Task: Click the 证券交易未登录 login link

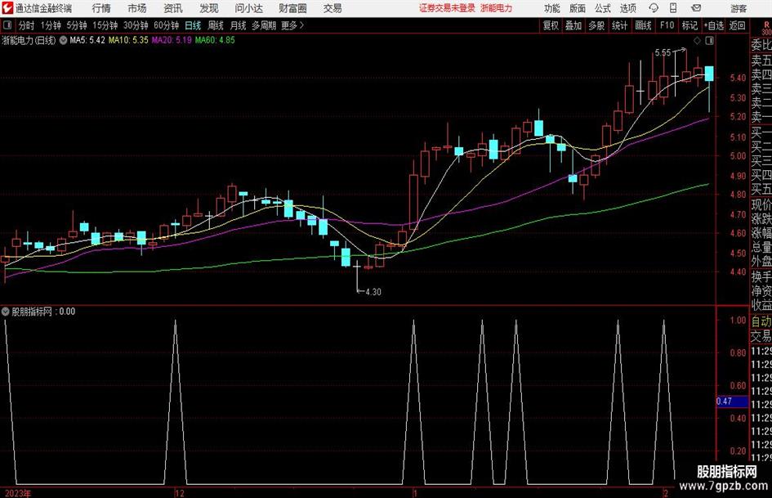Action: click(x=447, y=8)
